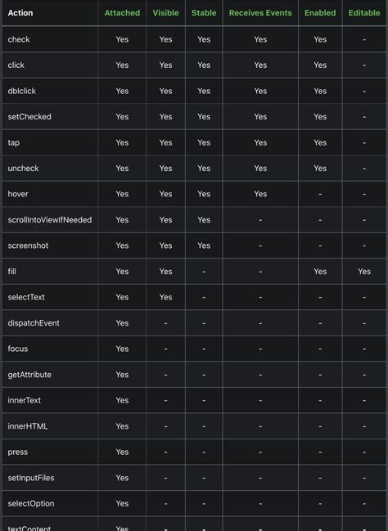The height and width of the screenshot is (531, 388).
Task: Open the Enabled column header link
Action: (320, 13)
